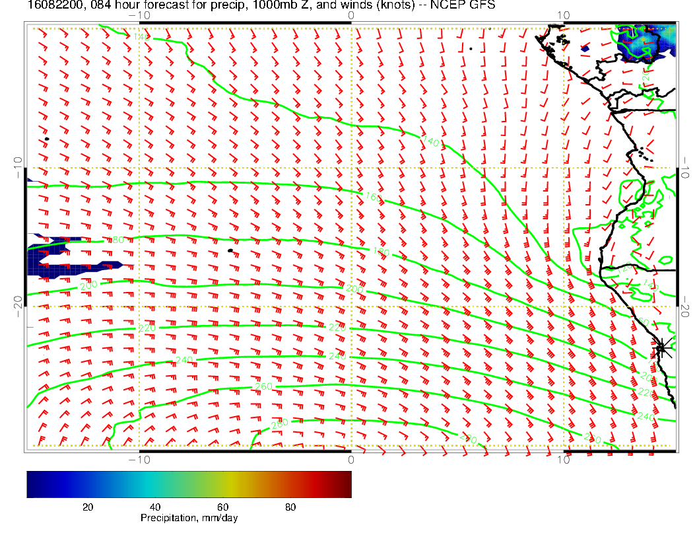Image resolution: width=697 pixels, height=539 pixels.
Task: Click the right axis latitude label -10
Action: pyautogui.click(x=686, y=163)
